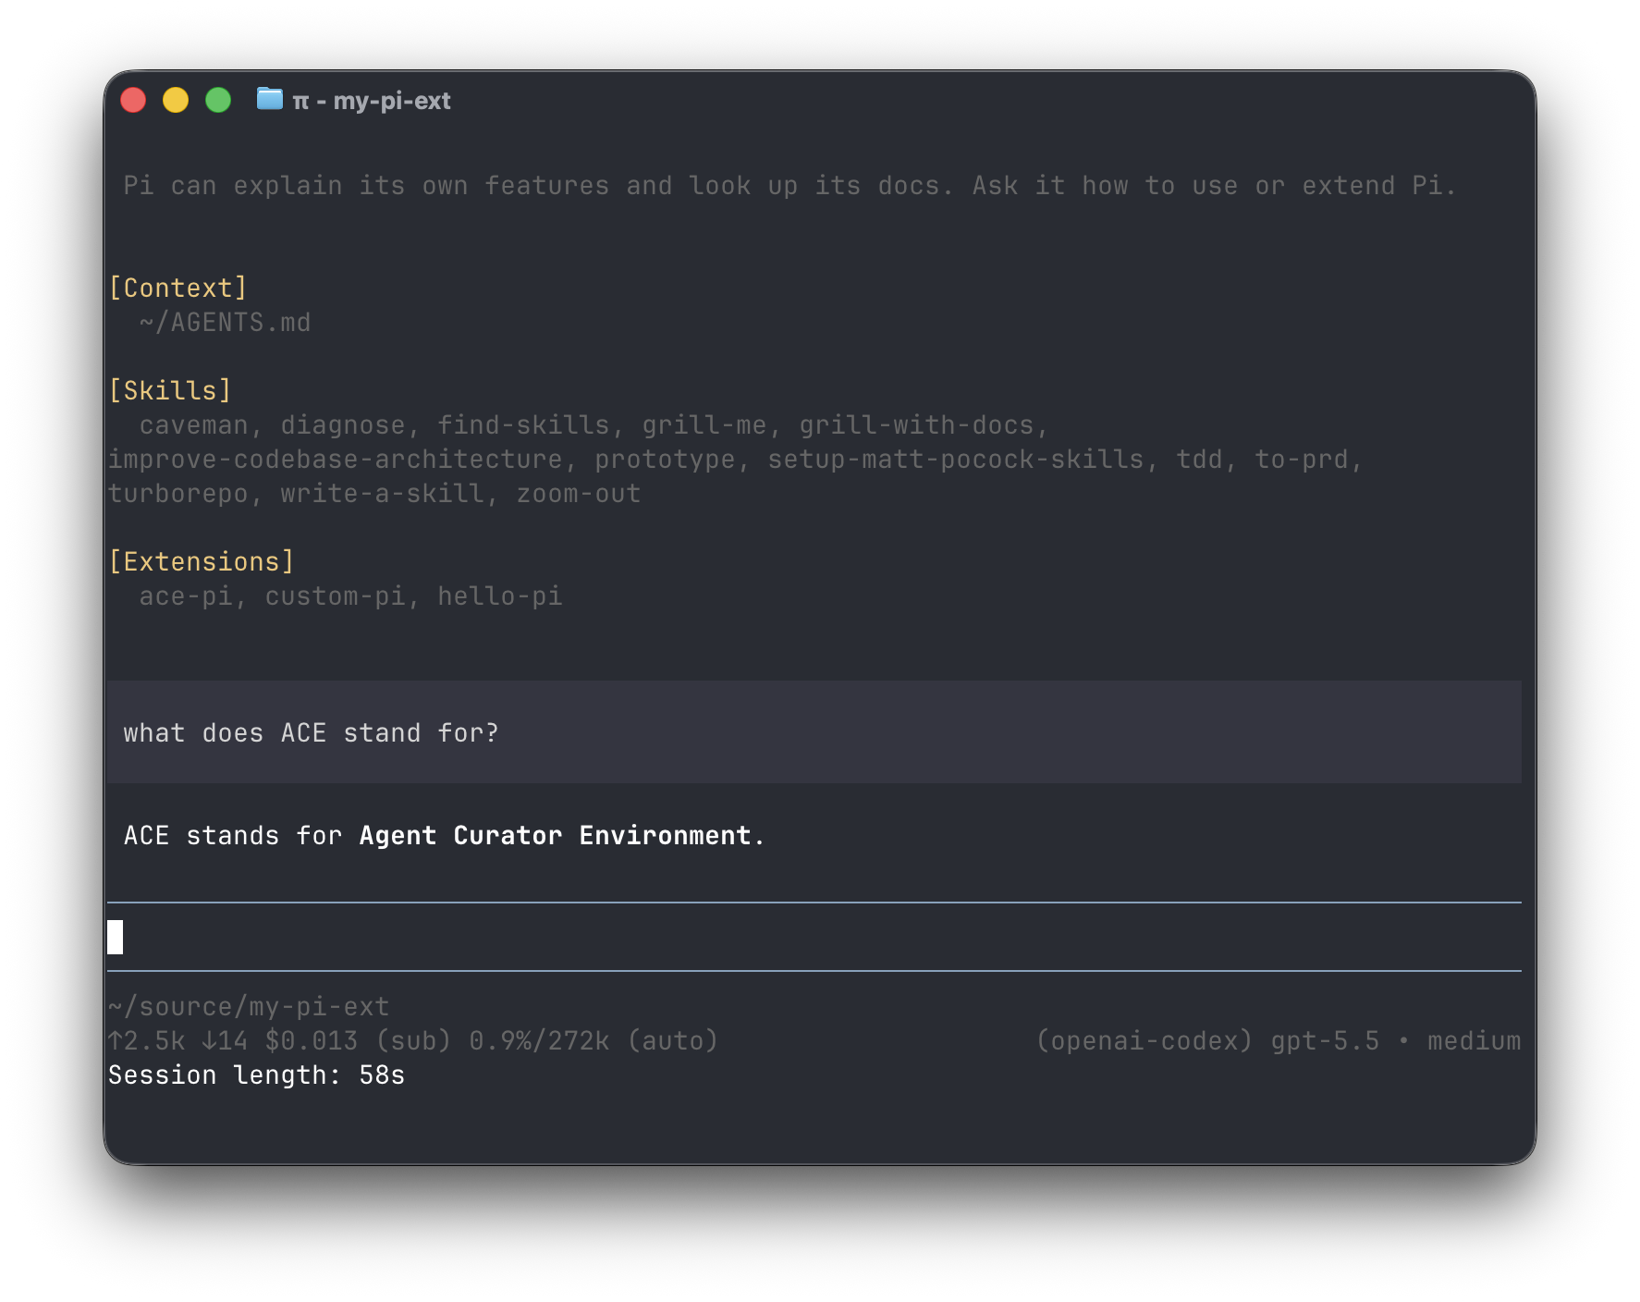Click the window title 'π - my-pi-ext'
This screenshot has height=1302, width=1640.
(372, 101)
